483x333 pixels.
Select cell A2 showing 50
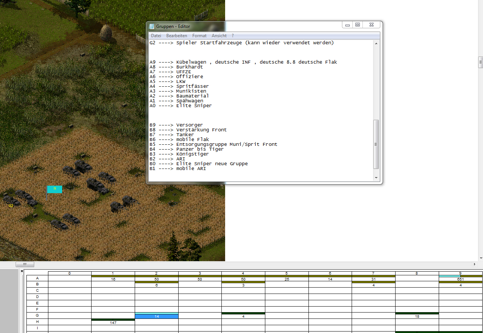(157, 279)
